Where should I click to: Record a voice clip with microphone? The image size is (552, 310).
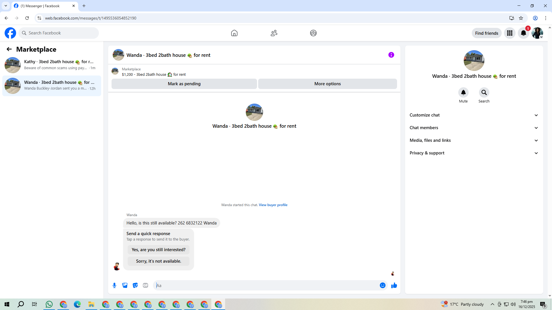pos(114,285)
